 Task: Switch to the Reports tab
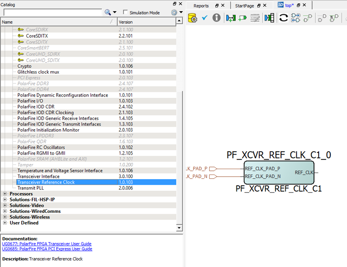click(201, 6)
